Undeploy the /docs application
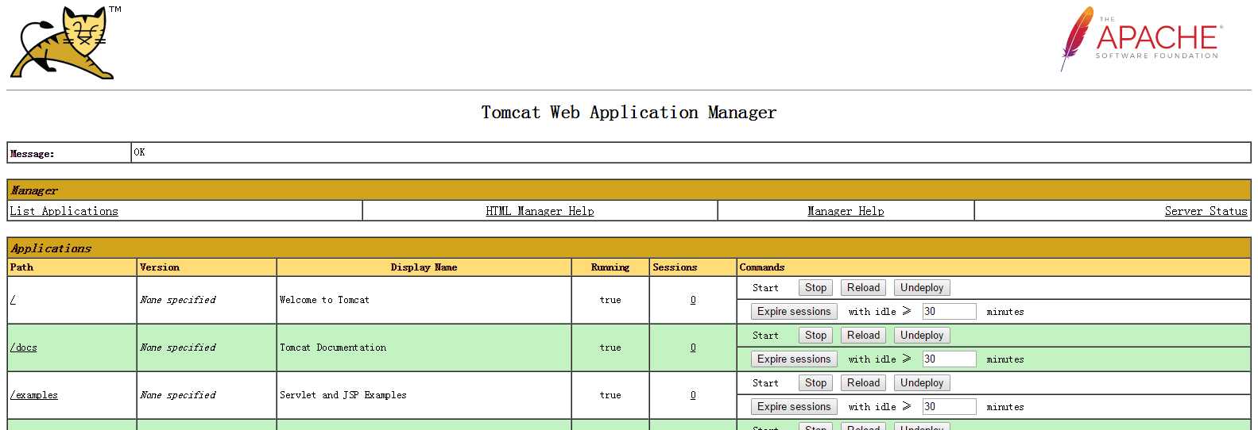Viewport: 1258px width, 430px height. click(x=922, y=336)
